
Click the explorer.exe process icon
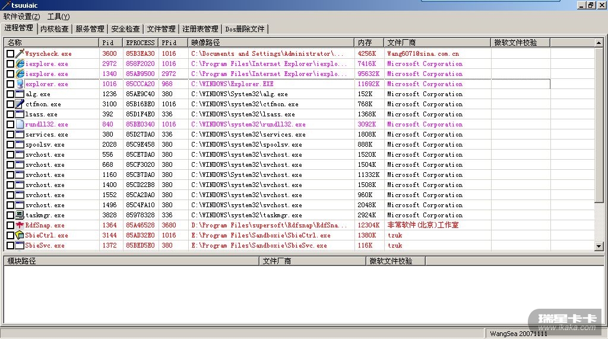[20, 83]
